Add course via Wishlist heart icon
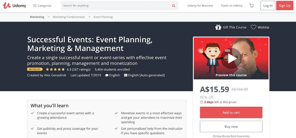The height and width of the screenshot is (138, 296). coord(253,27)
